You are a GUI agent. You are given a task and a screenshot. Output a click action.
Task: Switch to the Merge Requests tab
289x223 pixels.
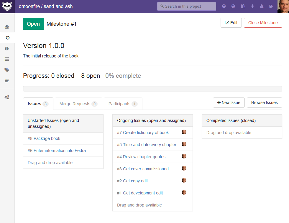pyautogui.click(x=78, y=104)
